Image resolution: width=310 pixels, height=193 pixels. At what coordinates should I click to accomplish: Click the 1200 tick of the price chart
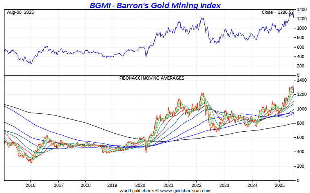[302, 19]
